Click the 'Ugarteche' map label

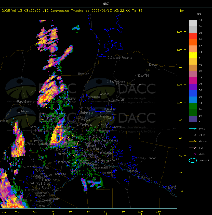tap(63, 162)
